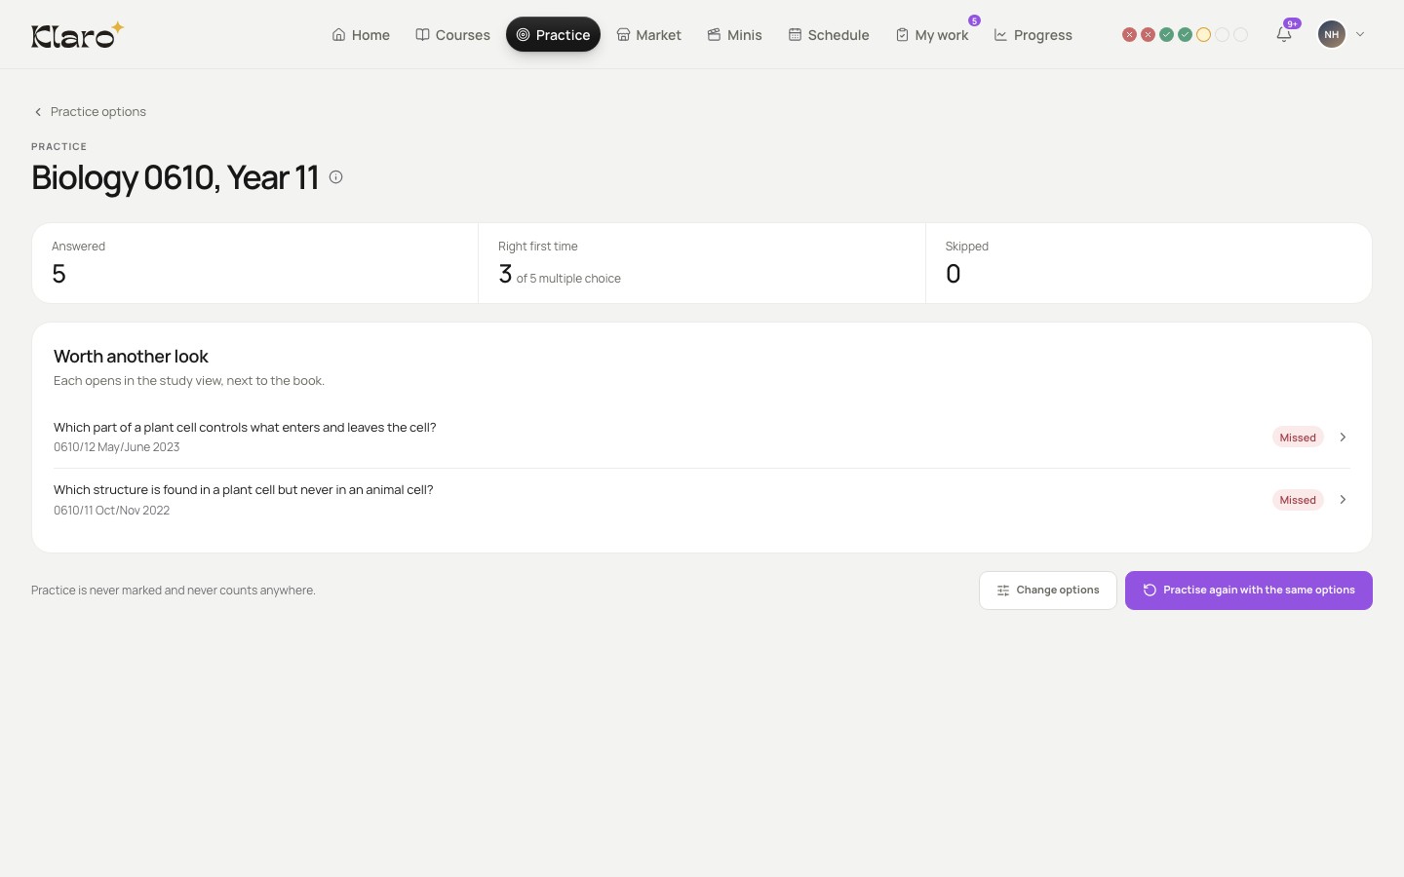The width and height of the screenshot is (1404, 877).
Task: Go back to Practice options
Action: 90,112
